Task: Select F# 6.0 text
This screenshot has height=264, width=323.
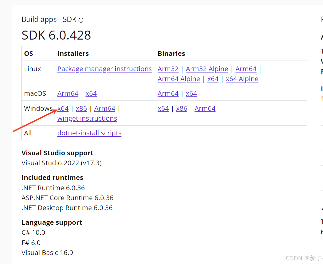Action: [x=31, y=243]
